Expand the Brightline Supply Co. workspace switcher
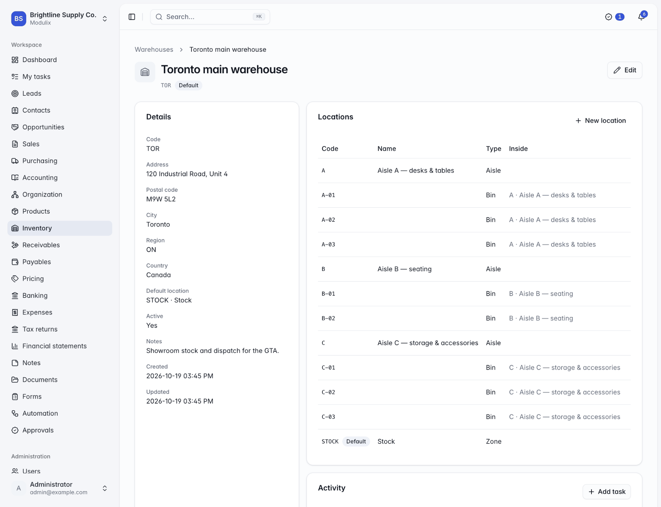This screenshot has height=507, width=661. click(x=60, y=18)
